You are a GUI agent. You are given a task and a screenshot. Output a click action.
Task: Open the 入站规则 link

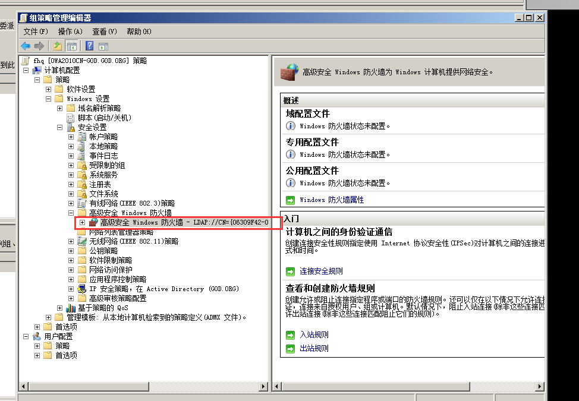(x=314, y=335)
